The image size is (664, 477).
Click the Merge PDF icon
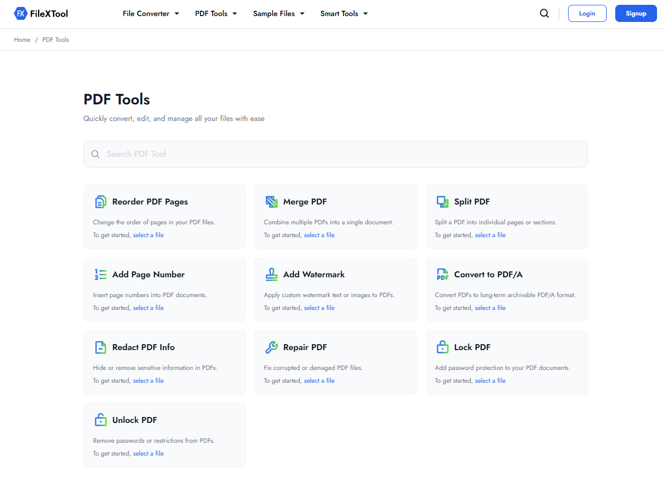(x=272, y=201)
